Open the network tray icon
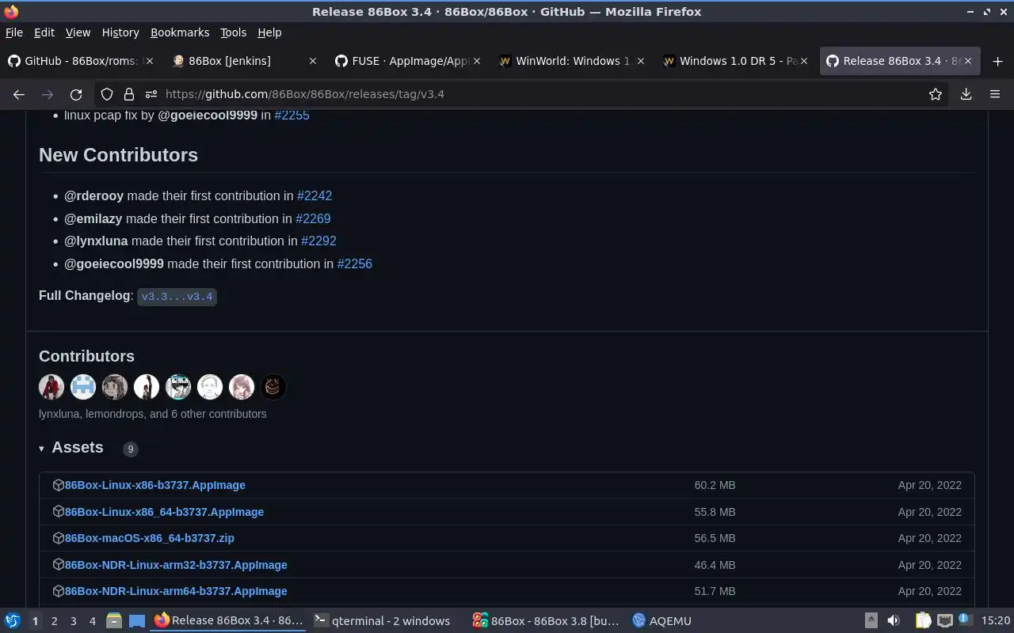This screenshot has width=1014, height=633. click(944, 621)
